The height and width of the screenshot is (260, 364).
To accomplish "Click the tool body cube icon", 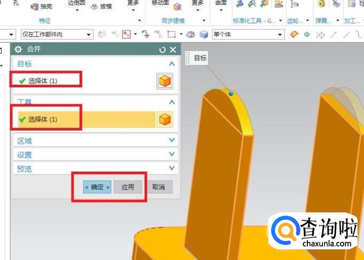I will [x=165, y=119].
